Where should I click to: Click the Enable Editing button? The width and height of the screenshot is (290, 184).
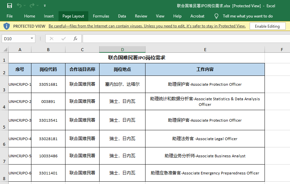268,26
